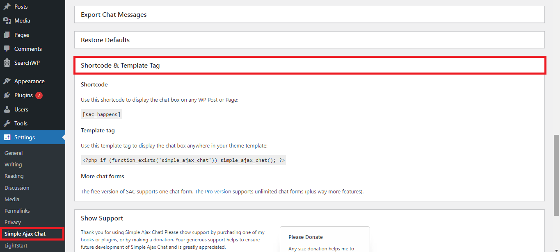Expand the Export Chat Messages panel

[x=309, y=14]
